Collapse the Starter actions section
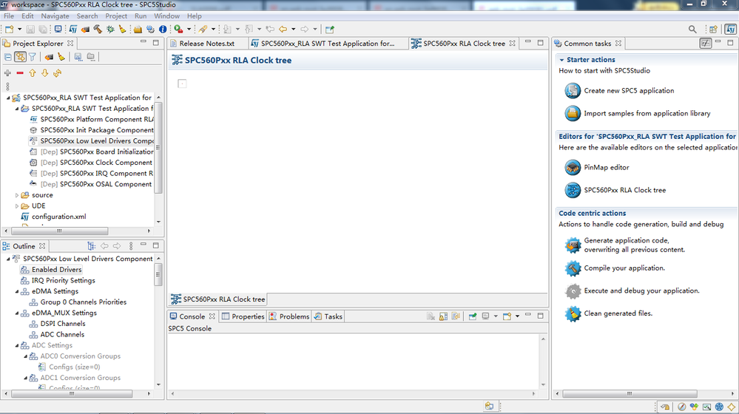Screen dimensions: 739x414 (x=561, y=60)
